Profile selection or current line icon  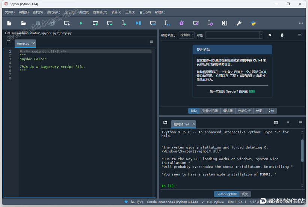click(x=210, y=23)
